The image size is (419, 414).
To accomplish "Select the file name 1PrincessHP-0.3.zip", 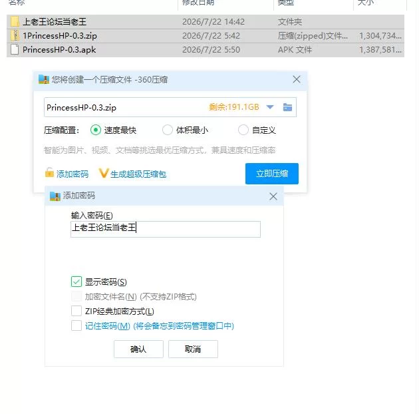I will click(60, 36).
